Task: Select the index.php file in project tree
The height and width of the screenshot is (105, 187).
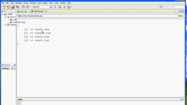Action: click(14, 20)
